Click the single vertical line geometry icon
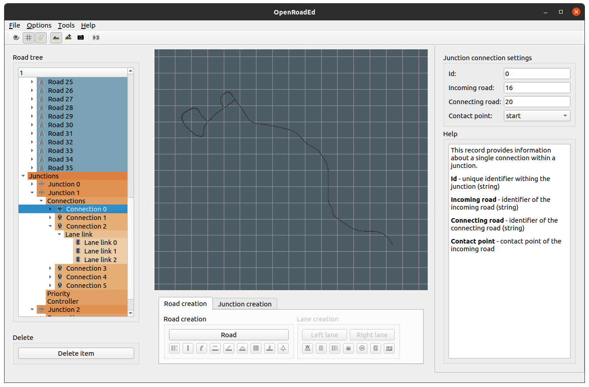The image size is (589, 387). [x=188, y=348]
